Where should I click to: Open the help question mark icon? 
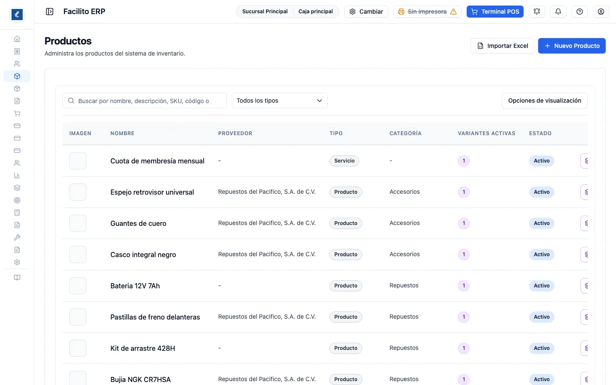click(x=580, y=12)
